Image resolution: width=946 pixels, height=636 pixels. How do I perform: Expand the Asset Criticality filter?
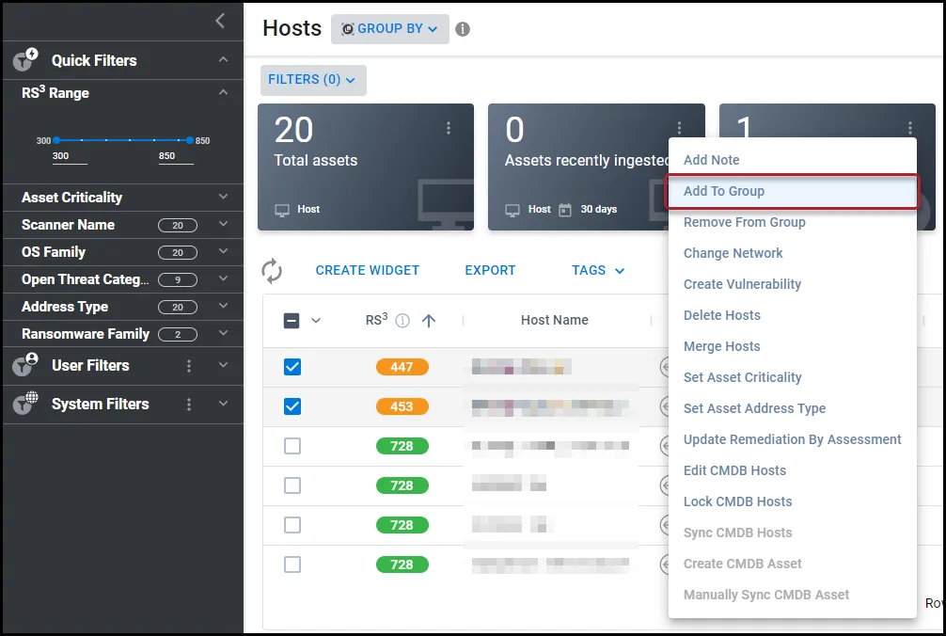click(223, 197)
